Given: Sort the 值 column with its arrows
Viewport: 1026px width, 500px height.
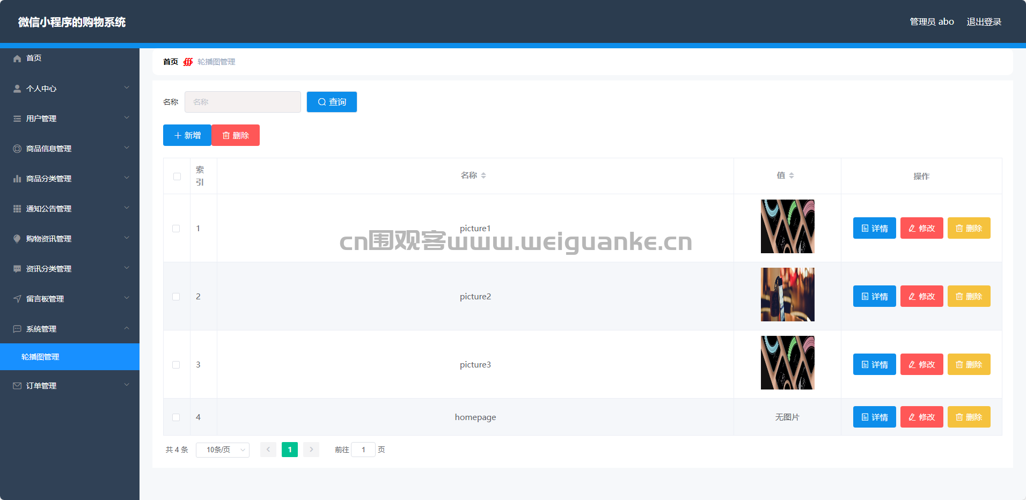Looking at the screenshot, I should click(792, 175).
